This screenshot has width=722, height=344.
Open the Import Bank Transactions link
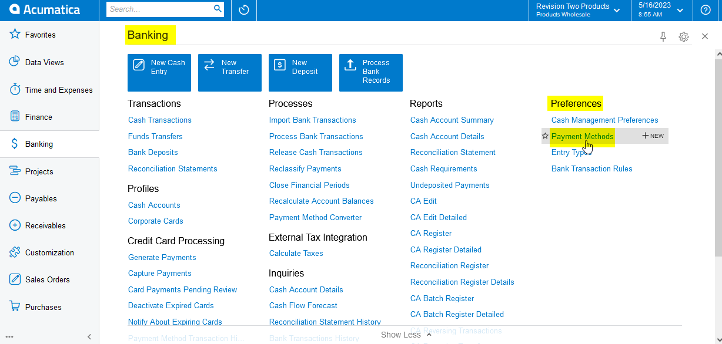[x=313, y=120]
